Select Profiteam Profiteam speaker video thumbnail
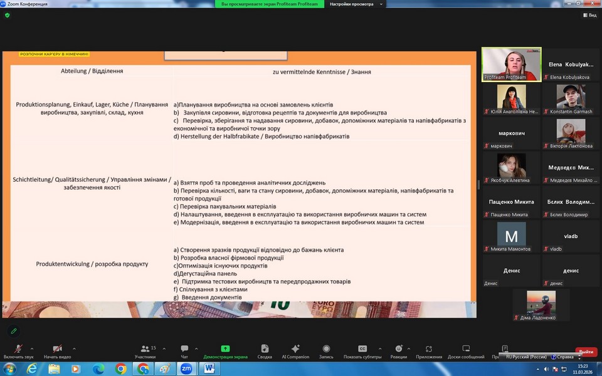The image size is (602, 376). [x=512, y=65]
